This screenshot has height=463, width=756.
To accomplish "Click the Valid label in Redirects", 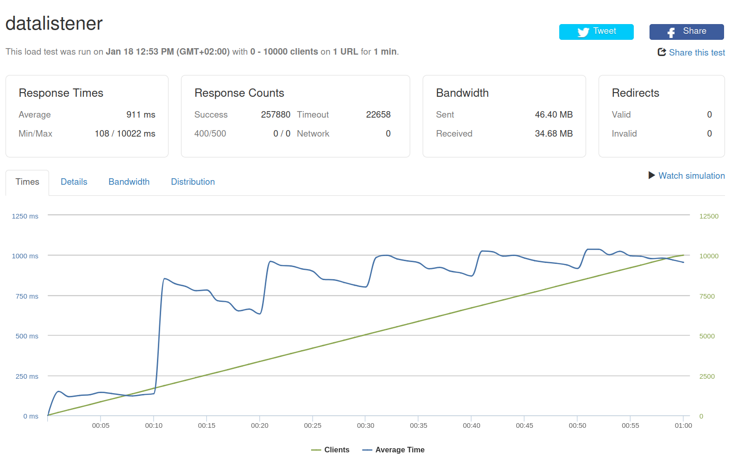I will [621, 115].
